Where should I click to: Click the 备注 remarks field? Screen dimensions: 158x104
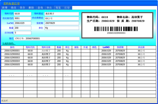tap(47, 39)
